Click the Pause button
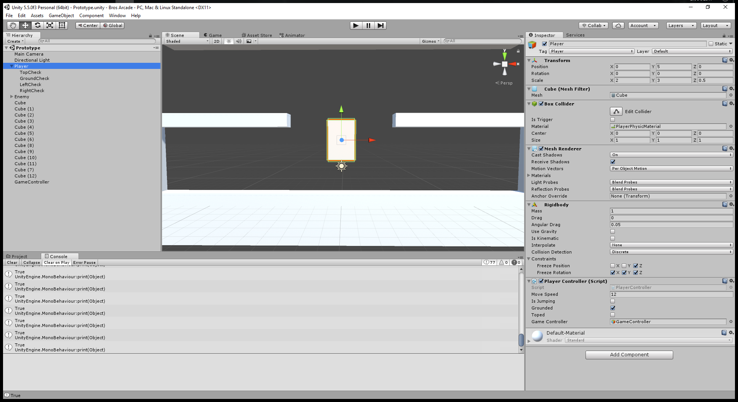 (368, 26)
